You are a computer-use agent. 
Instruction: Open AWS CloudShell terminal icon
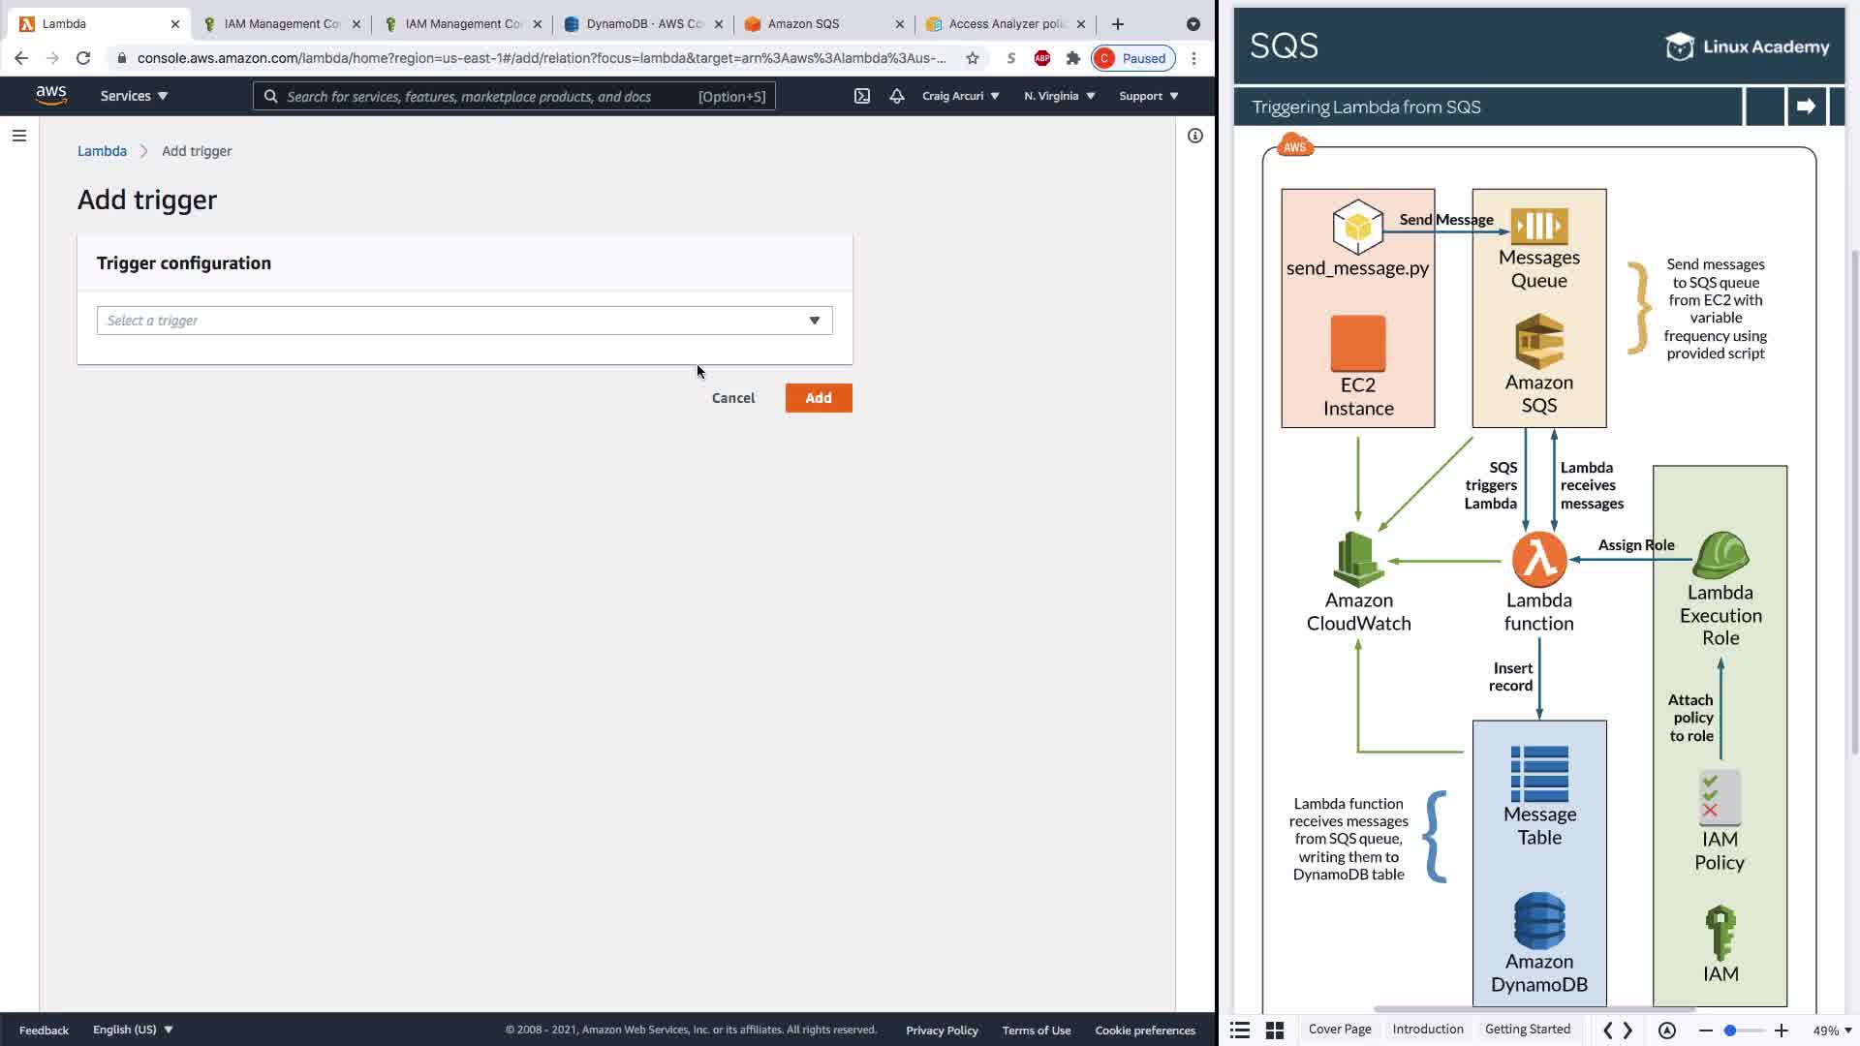tap(861, 96)
